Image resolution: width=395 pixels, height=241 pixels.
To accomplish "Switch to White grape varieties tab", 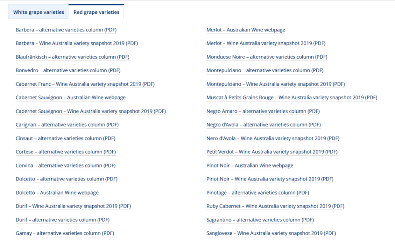I will pos(38,12).
